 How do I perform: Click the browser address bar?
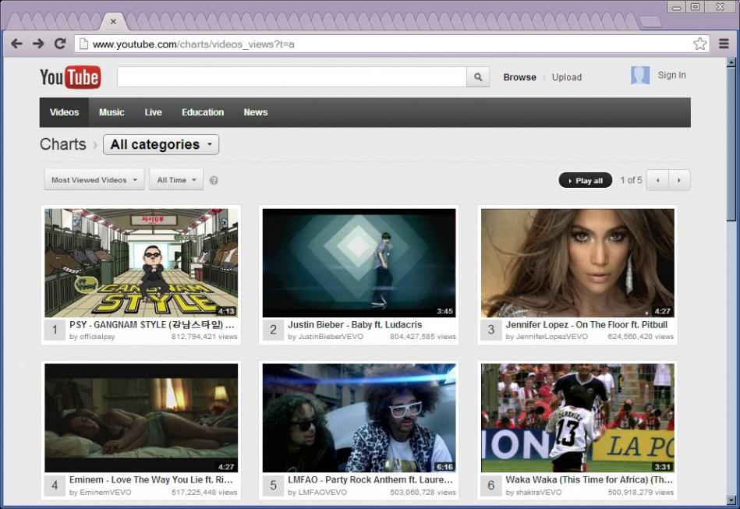(391, 44)
